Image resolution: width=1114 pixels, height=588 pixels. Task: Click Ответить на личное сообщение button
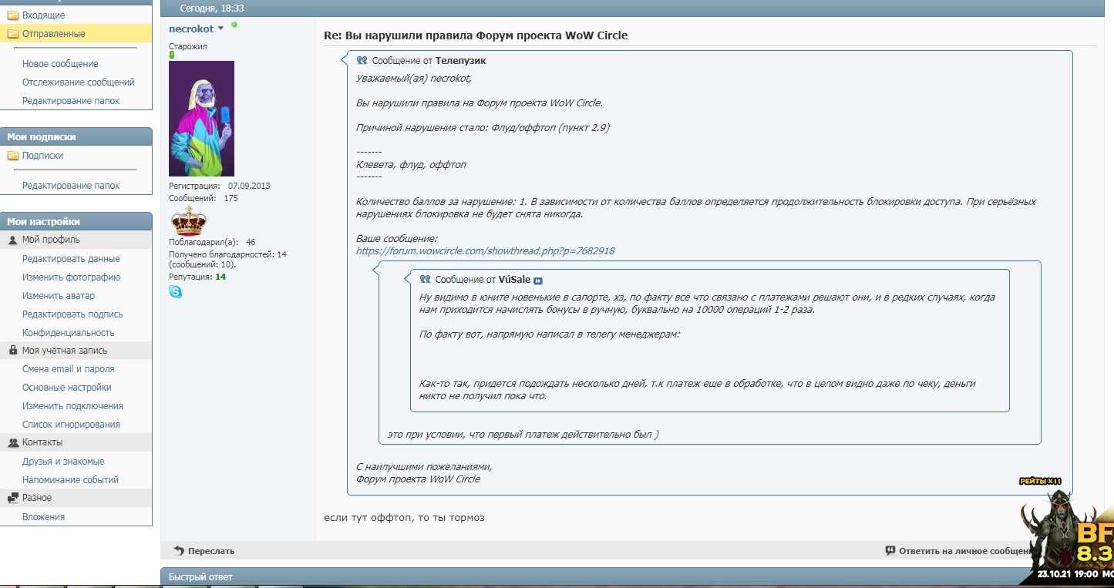[x=956, y=551]
